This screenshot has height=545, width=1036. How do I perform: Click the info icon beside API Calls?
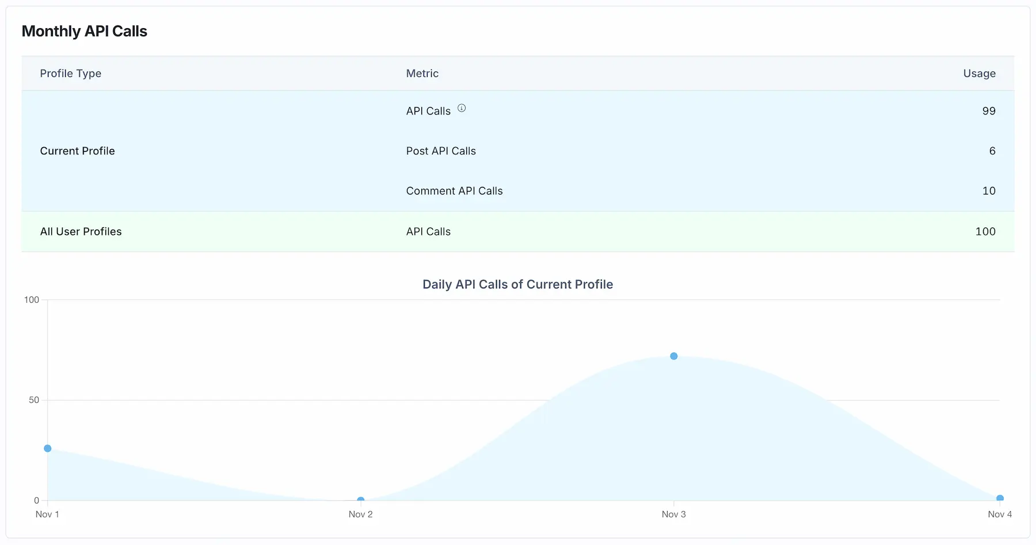462,108
